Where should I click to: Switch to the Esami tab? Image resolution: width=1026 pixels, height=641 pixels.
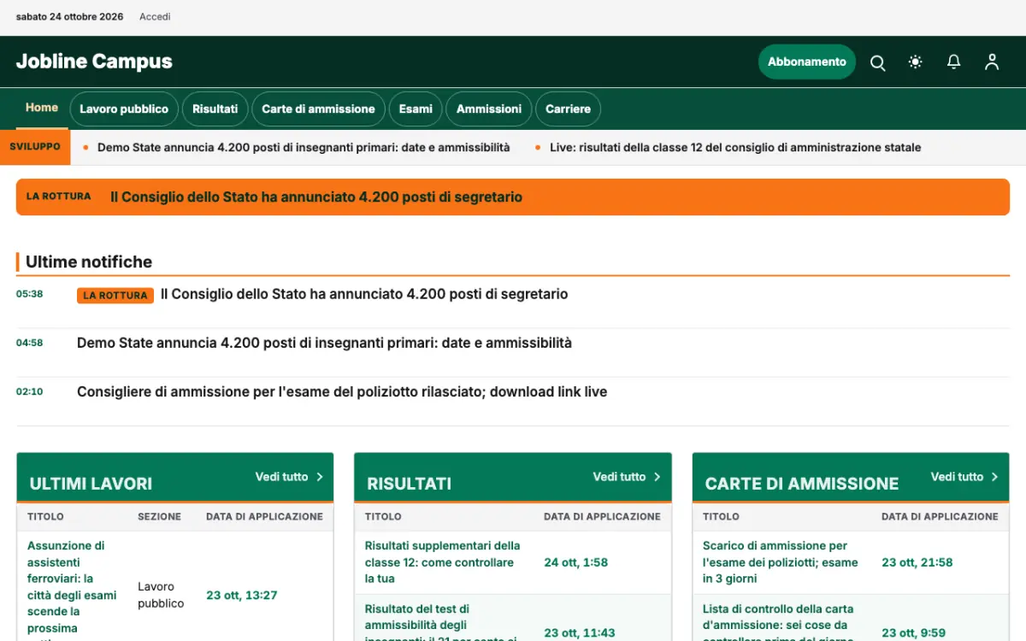416,109
